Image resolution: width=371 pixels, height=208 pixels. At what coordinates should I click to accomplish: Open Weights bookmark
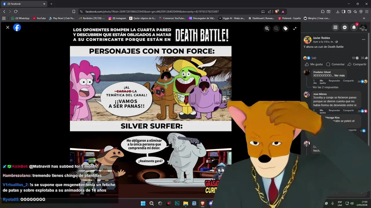(317, 18)
